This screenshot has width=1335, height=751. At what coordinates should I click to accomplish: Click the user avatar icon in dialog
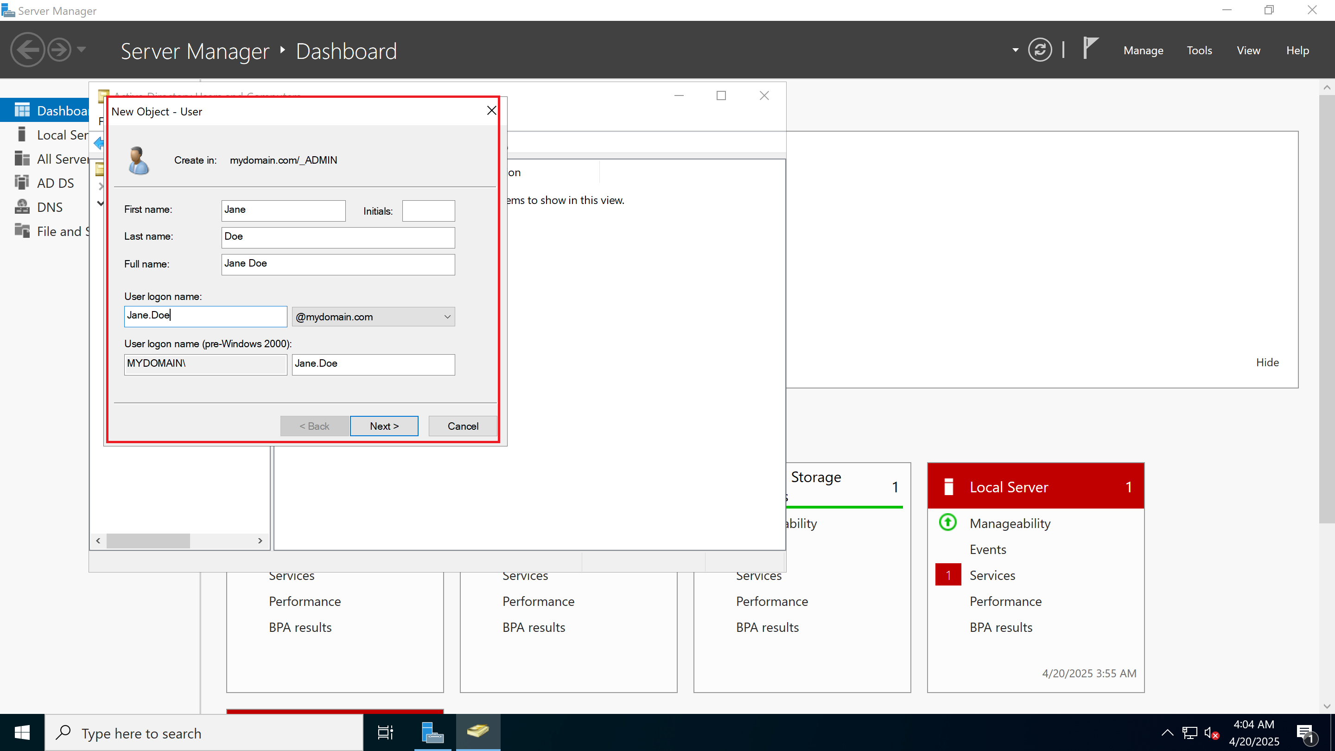click(139, 161)
